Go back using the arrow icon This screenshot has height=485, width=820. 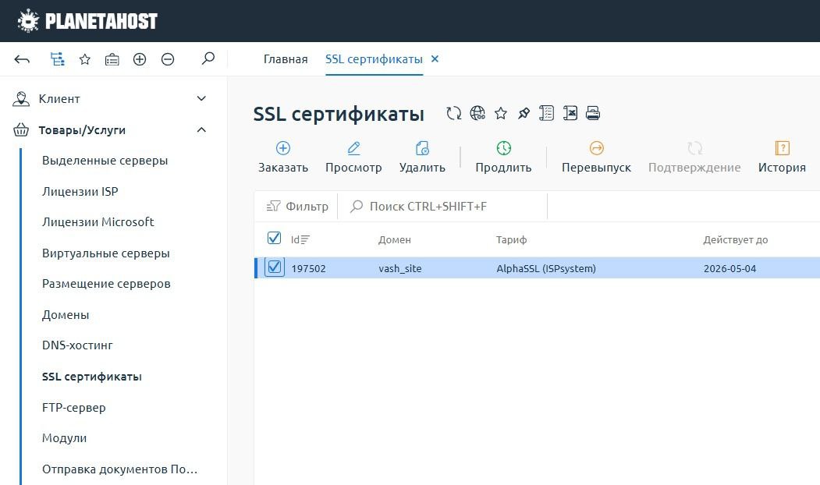pos(21,58)
